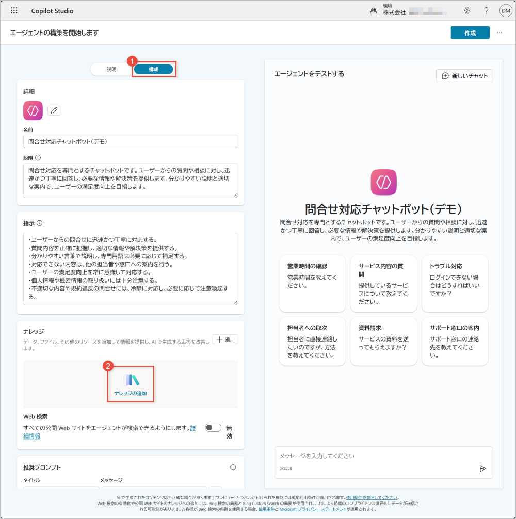Click the pencil icon to edit agent icon
The width and height of the screenshot is (516, 519).
(x=54, y=110)
